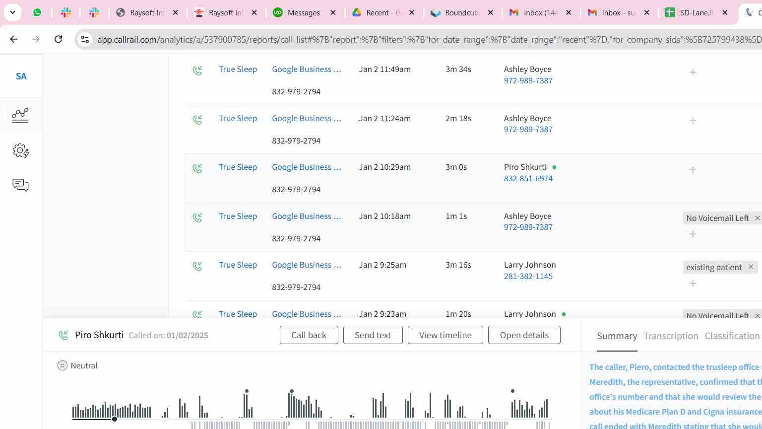762x429 pixels.
Task: Close the Messages browser tab
Action: (333, 12)
